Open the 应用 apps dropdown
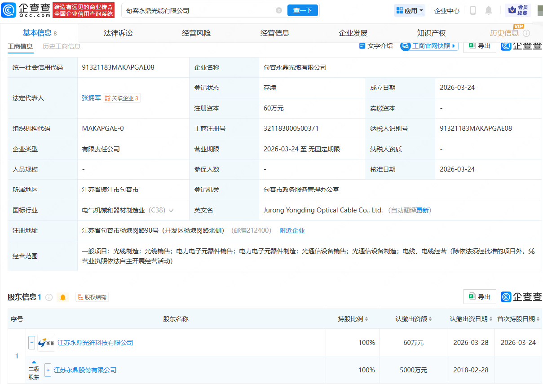The image size is (543, 384). [409, 10]
